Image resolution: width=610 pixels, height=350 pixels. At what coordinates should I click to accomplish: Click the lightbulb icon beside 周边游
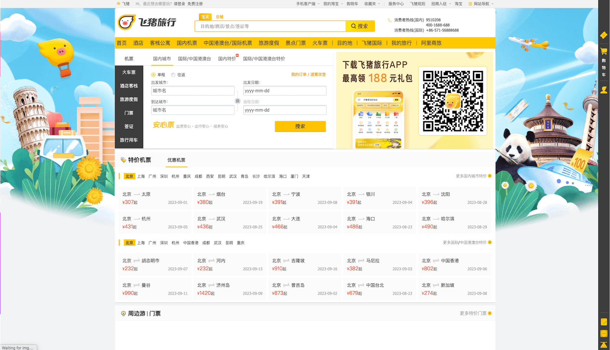123,313
